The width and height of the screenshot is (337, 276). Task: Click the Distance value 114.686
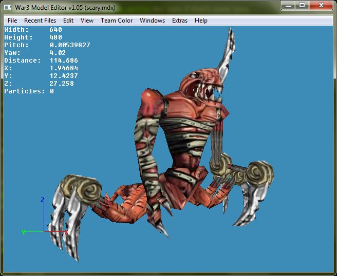pos(64,61)
